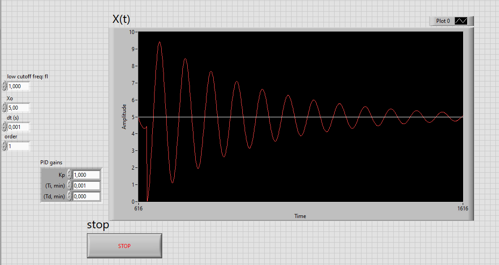499x265 pixels.
Task: Click the X(t) chart title
Action: [121, 19]
